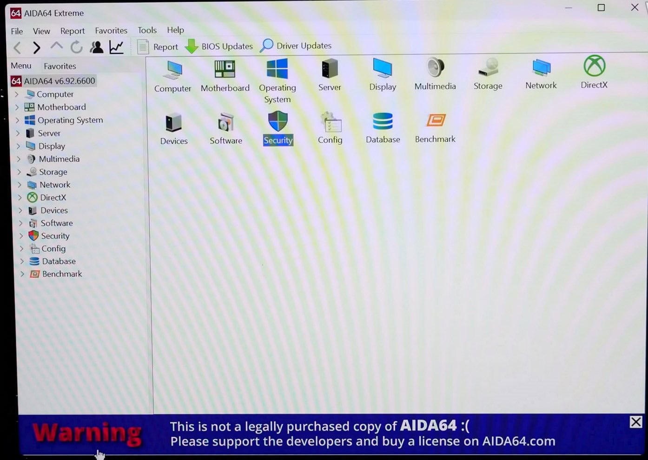Viewport: 648px width, 460px height.
Task: Close the license Warning banner
Action: (x=635, y=422)
